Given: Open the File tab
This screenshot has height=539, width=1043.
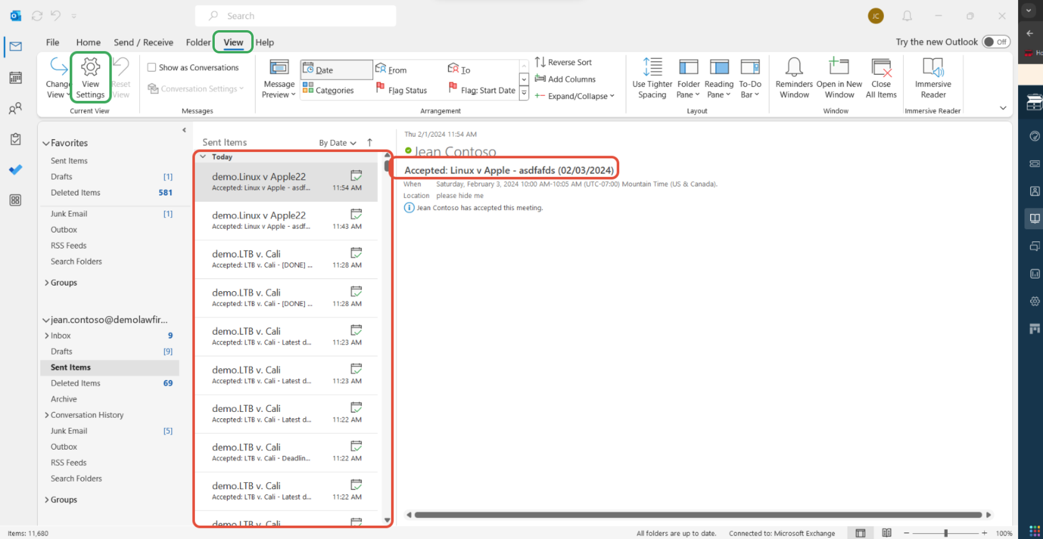Looking at the screenshot, I should click(x=53, y=42).
